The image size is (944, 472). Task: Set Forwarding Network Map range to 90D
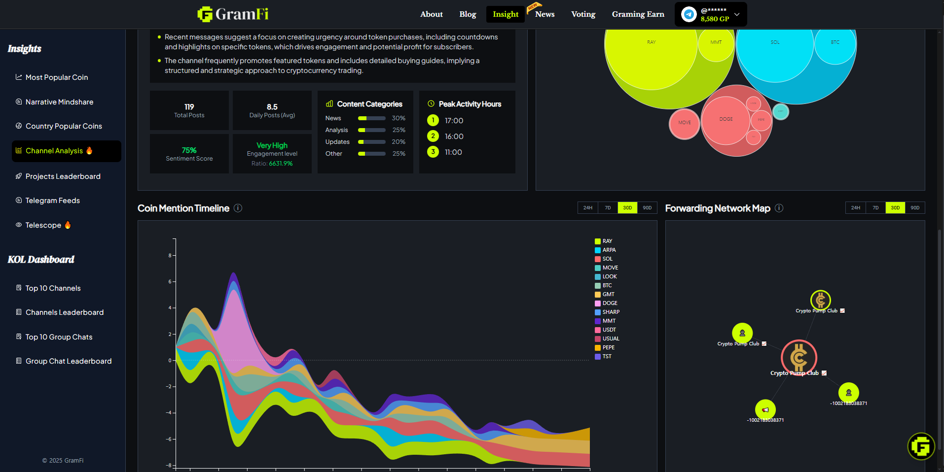pos(914,208)
